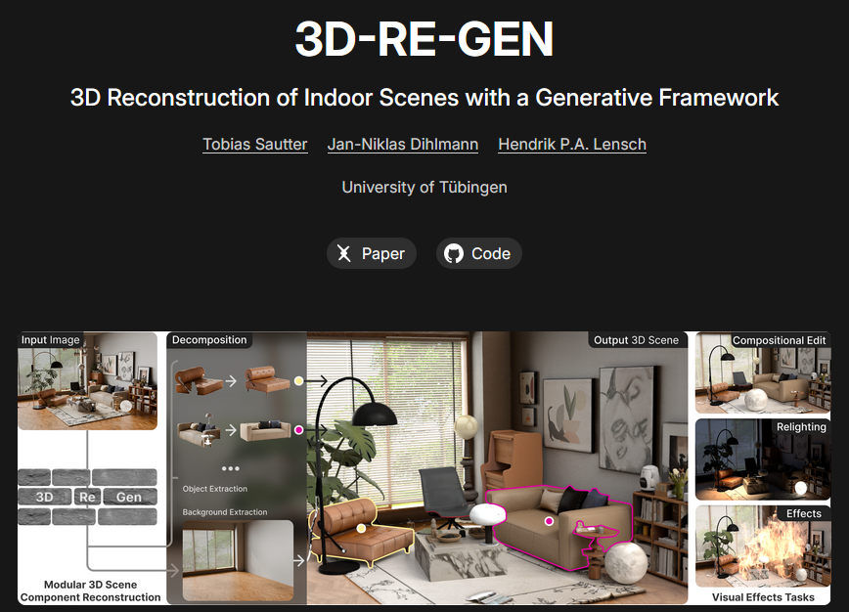Visit Hendrik P.A. Lensch's author link
This screenshot has width=849, height=612.
tap(571, 145)
